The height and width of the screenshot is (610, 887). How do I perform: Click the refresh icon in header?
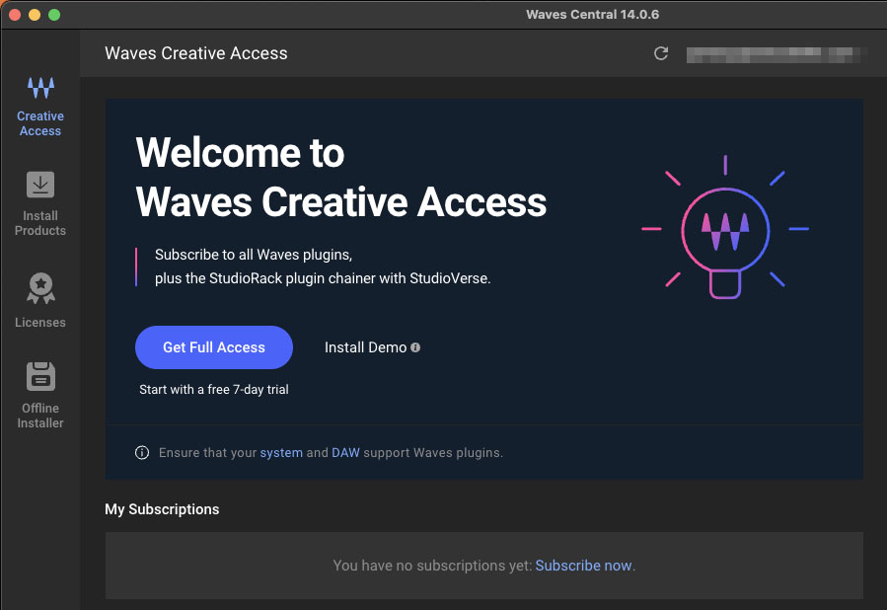click(661, 53)
